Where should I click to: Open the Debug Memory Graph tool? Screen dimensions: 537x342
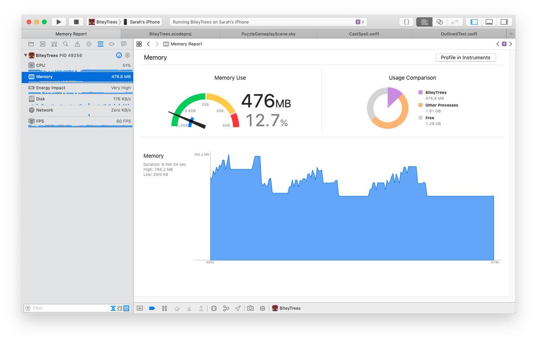click(x=226, y=308)
